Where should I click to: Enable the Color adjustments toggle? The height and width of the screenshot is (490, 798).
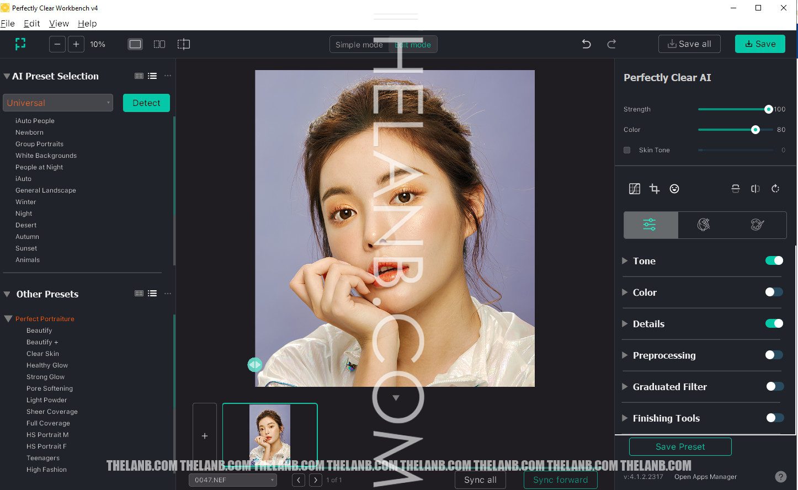[x=774, y=292]
